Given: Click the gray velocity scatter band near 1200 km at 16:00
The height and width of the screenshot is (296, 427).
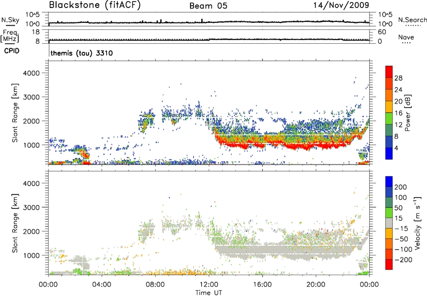Looking at the screenshot, I should (262, 250).
